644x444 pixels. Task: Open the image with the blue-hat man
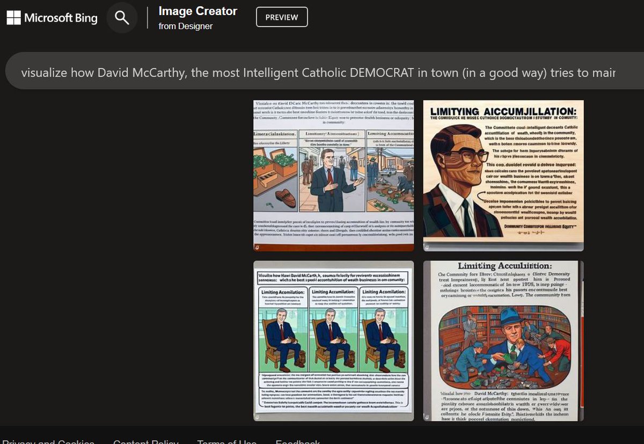[503, 341]
